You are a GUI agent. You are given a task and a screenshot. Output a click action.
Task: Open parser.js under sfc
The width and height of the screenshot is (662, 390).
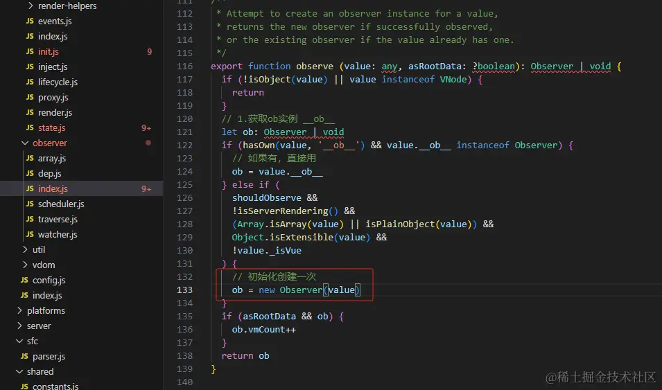pos(49,356)
